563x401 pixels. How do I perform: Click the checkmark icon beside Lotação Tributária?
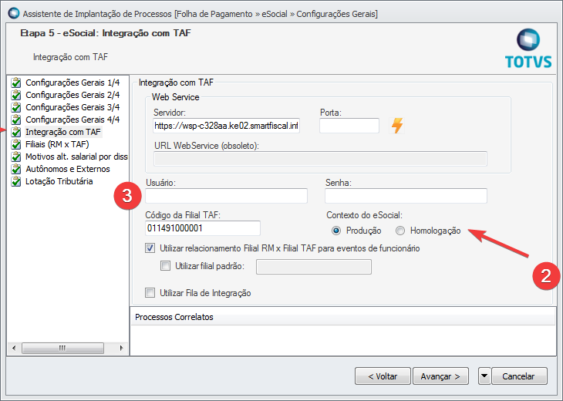click(x=15, y=181)
